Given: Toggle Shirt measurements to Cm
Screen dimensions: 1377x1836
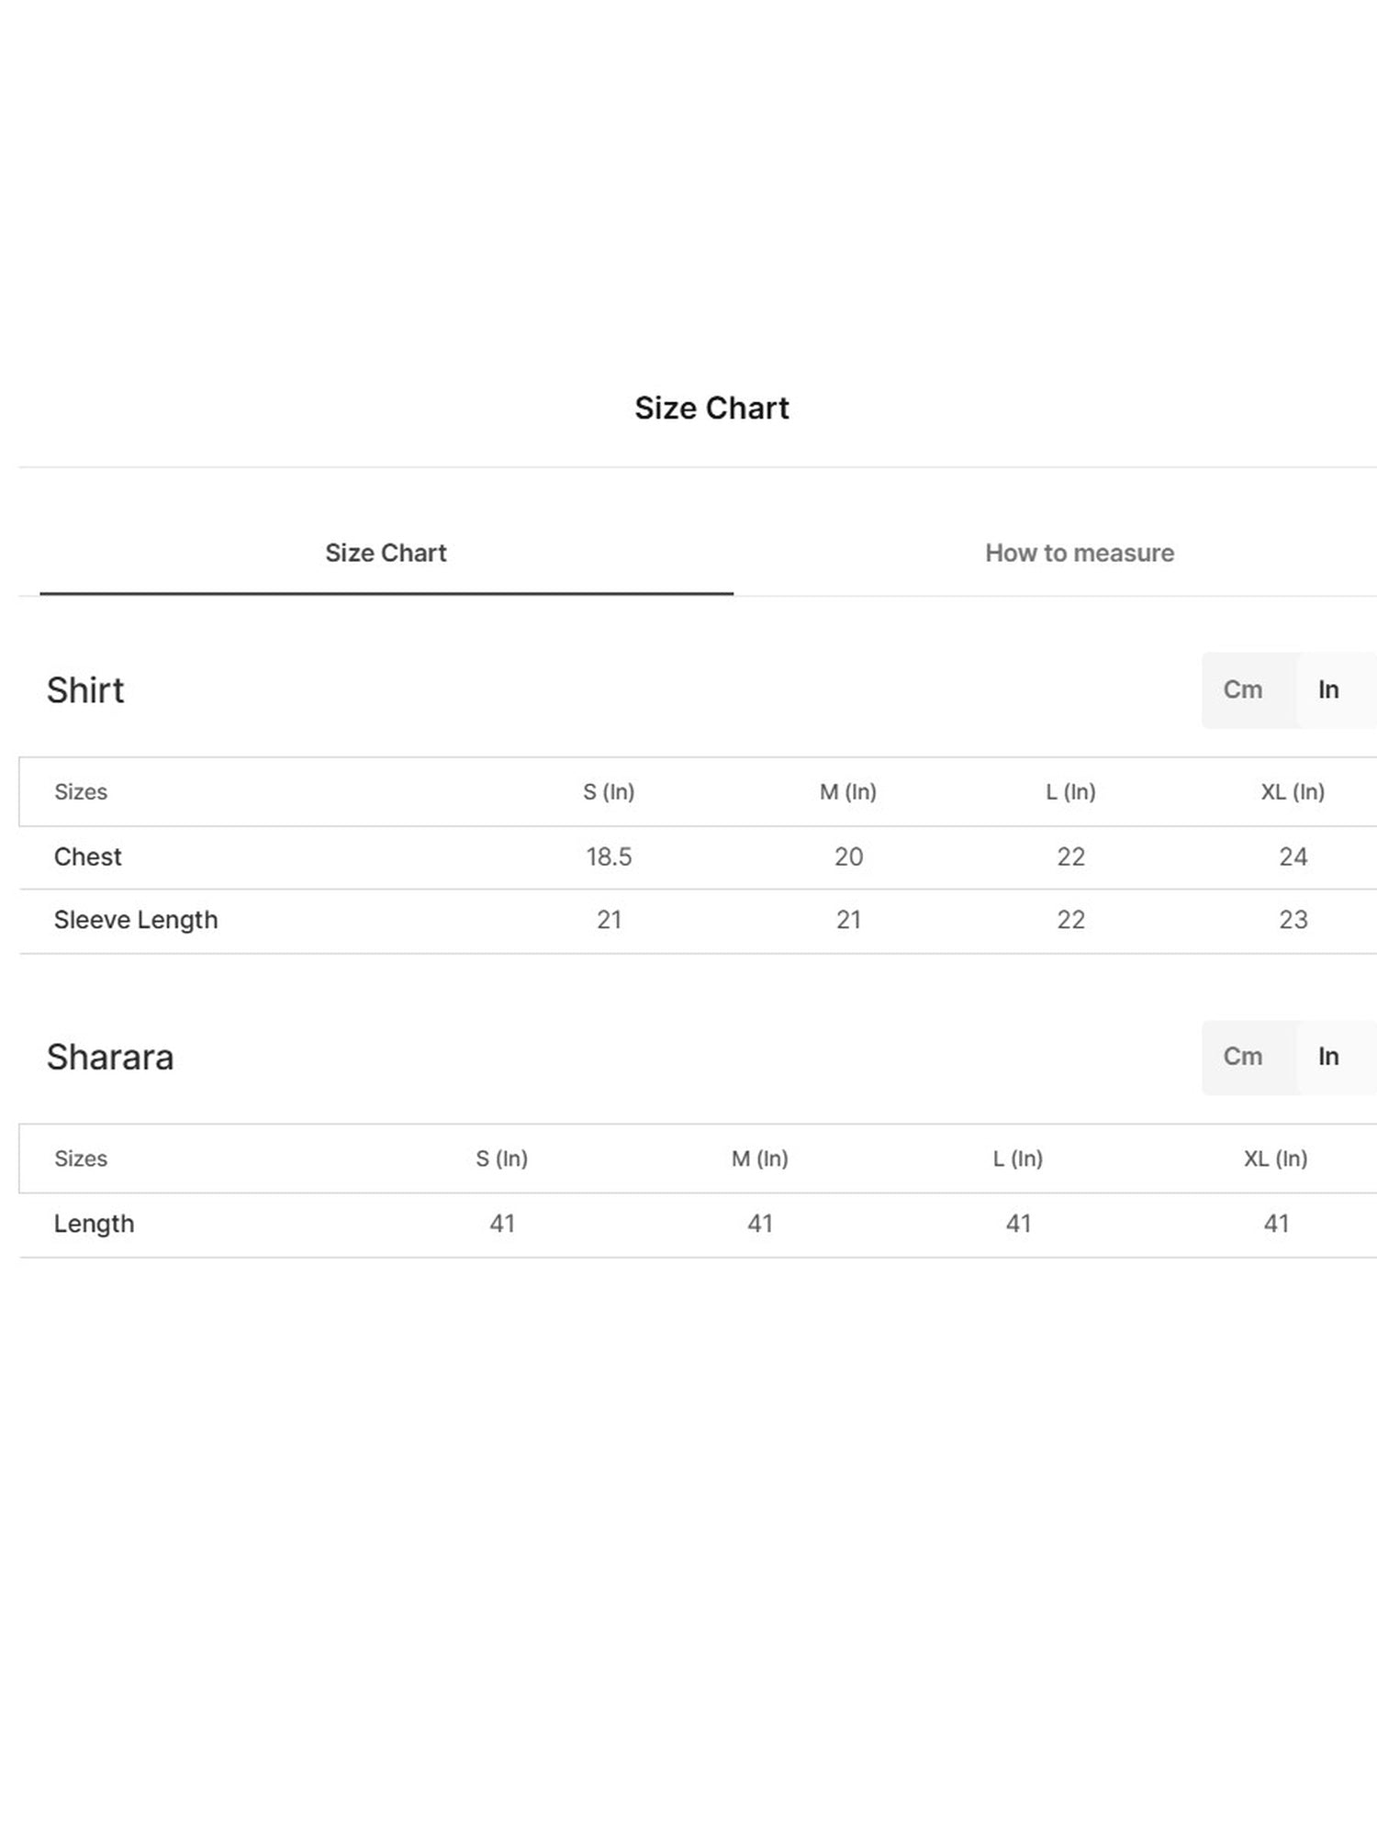Looking at the screenshot, I should point(1242,689).
